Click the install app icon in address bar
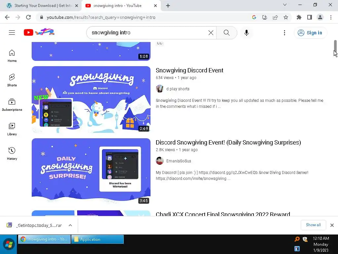The height and width of the screenshot is (254, 338). click(x=264, y=17)
